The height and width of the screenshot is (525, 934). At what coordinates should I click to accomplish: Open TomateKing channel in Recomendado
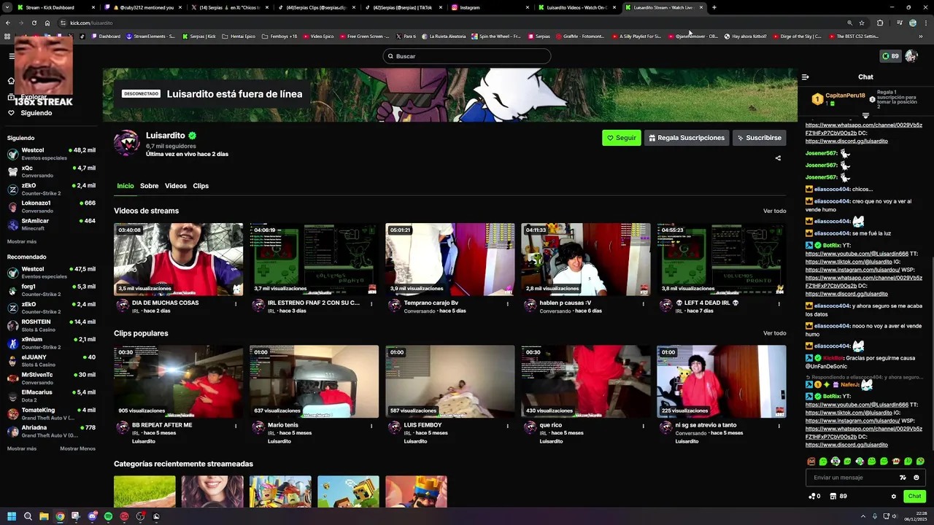coord(51,413)
